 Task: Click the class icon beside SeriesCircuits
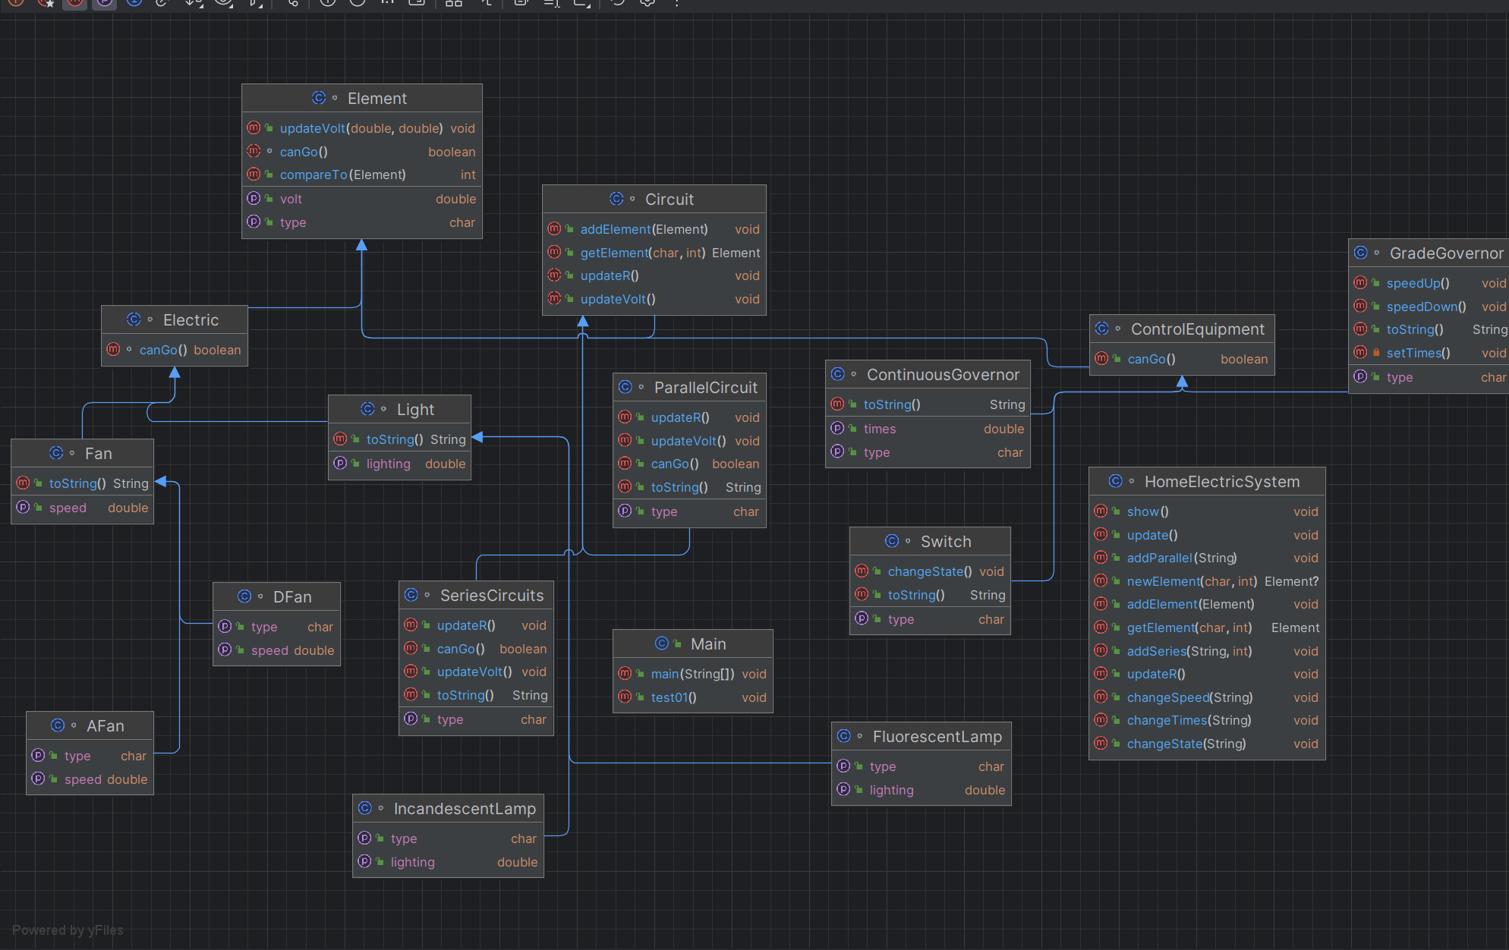pos(411,595)
